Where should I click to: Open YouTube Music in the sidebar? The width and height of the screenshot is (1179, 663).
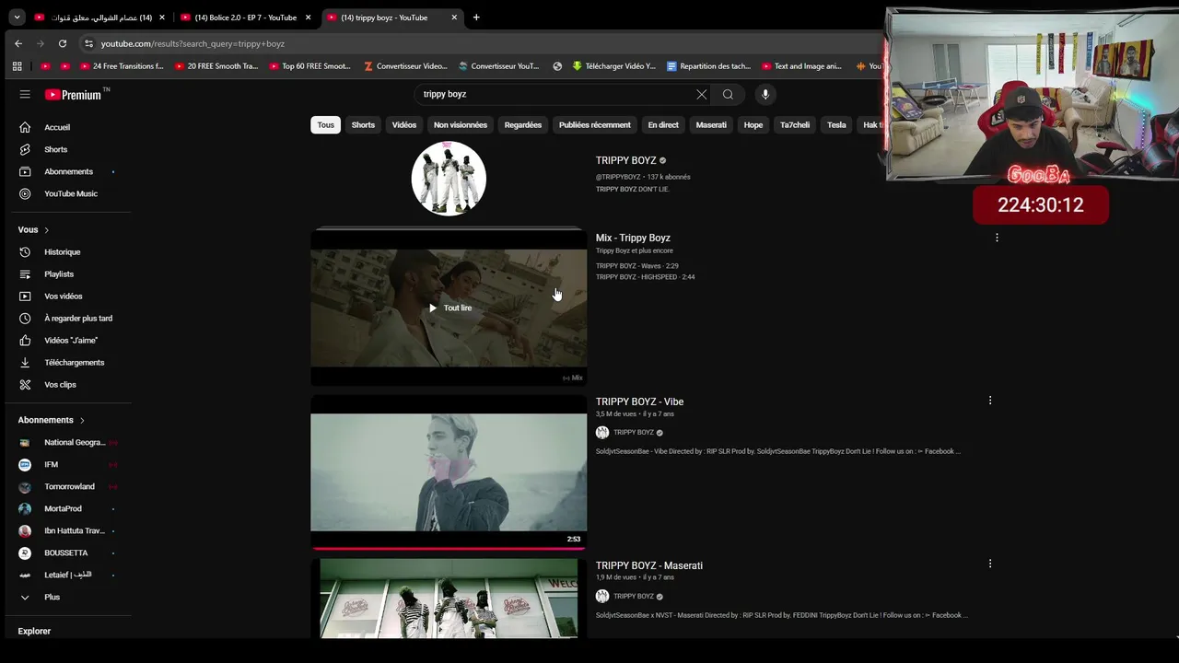point(69,193)
